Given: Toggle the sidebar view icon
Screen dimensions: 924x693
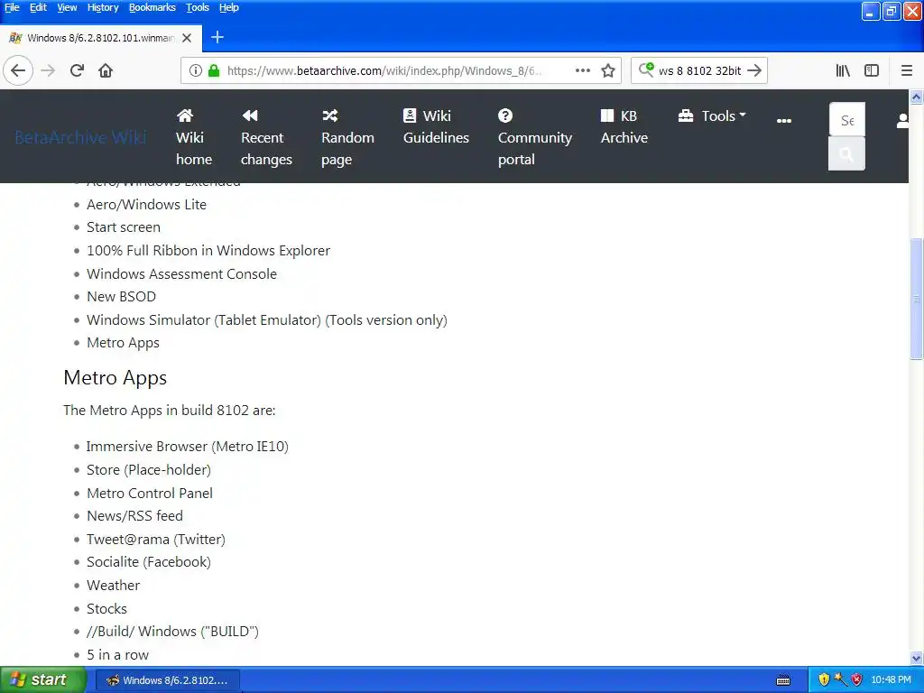Looking at the screenshot, I should click(872, 70).
